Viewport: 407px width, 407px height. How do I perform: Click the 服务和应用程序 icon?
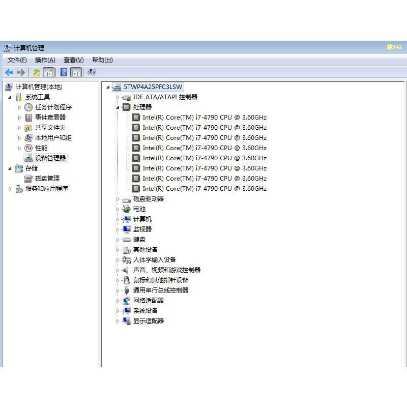19,189
